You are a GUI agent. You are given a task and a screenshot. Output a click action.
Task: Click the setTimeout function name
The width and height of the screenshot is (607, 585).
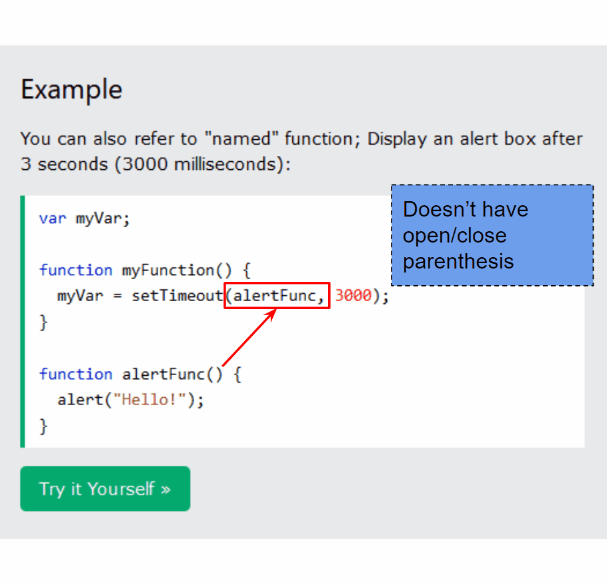click(177, 295)
